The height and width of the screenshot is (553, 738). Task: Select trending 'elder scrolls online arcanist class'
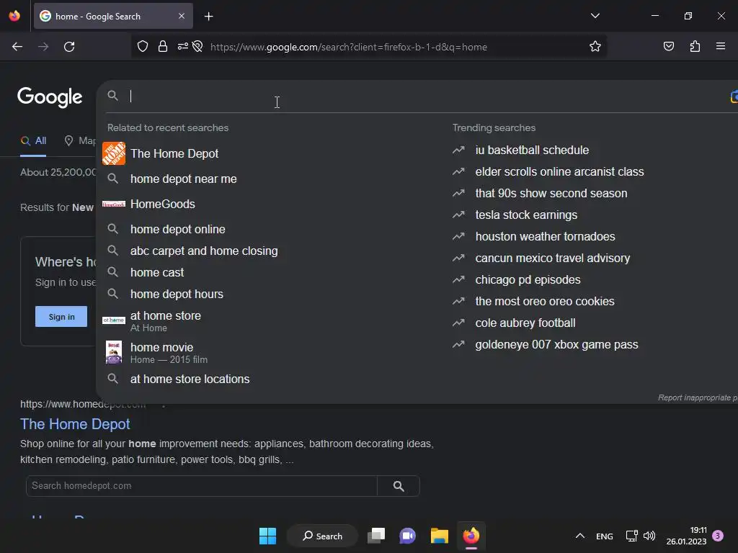559,172
